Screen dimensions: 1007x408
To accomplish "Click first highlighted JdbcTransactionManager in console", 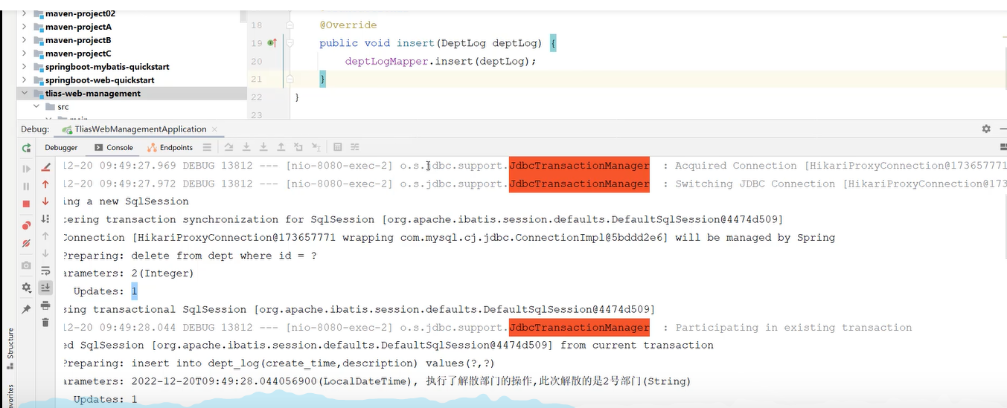I will 579,166.
